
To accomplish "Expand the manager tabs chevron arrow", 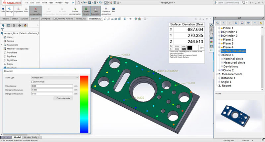I will coord(38,25).
